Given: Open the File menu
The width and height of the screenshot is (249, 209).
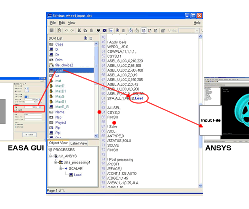Looking at the screenshot, I should 53,23.
